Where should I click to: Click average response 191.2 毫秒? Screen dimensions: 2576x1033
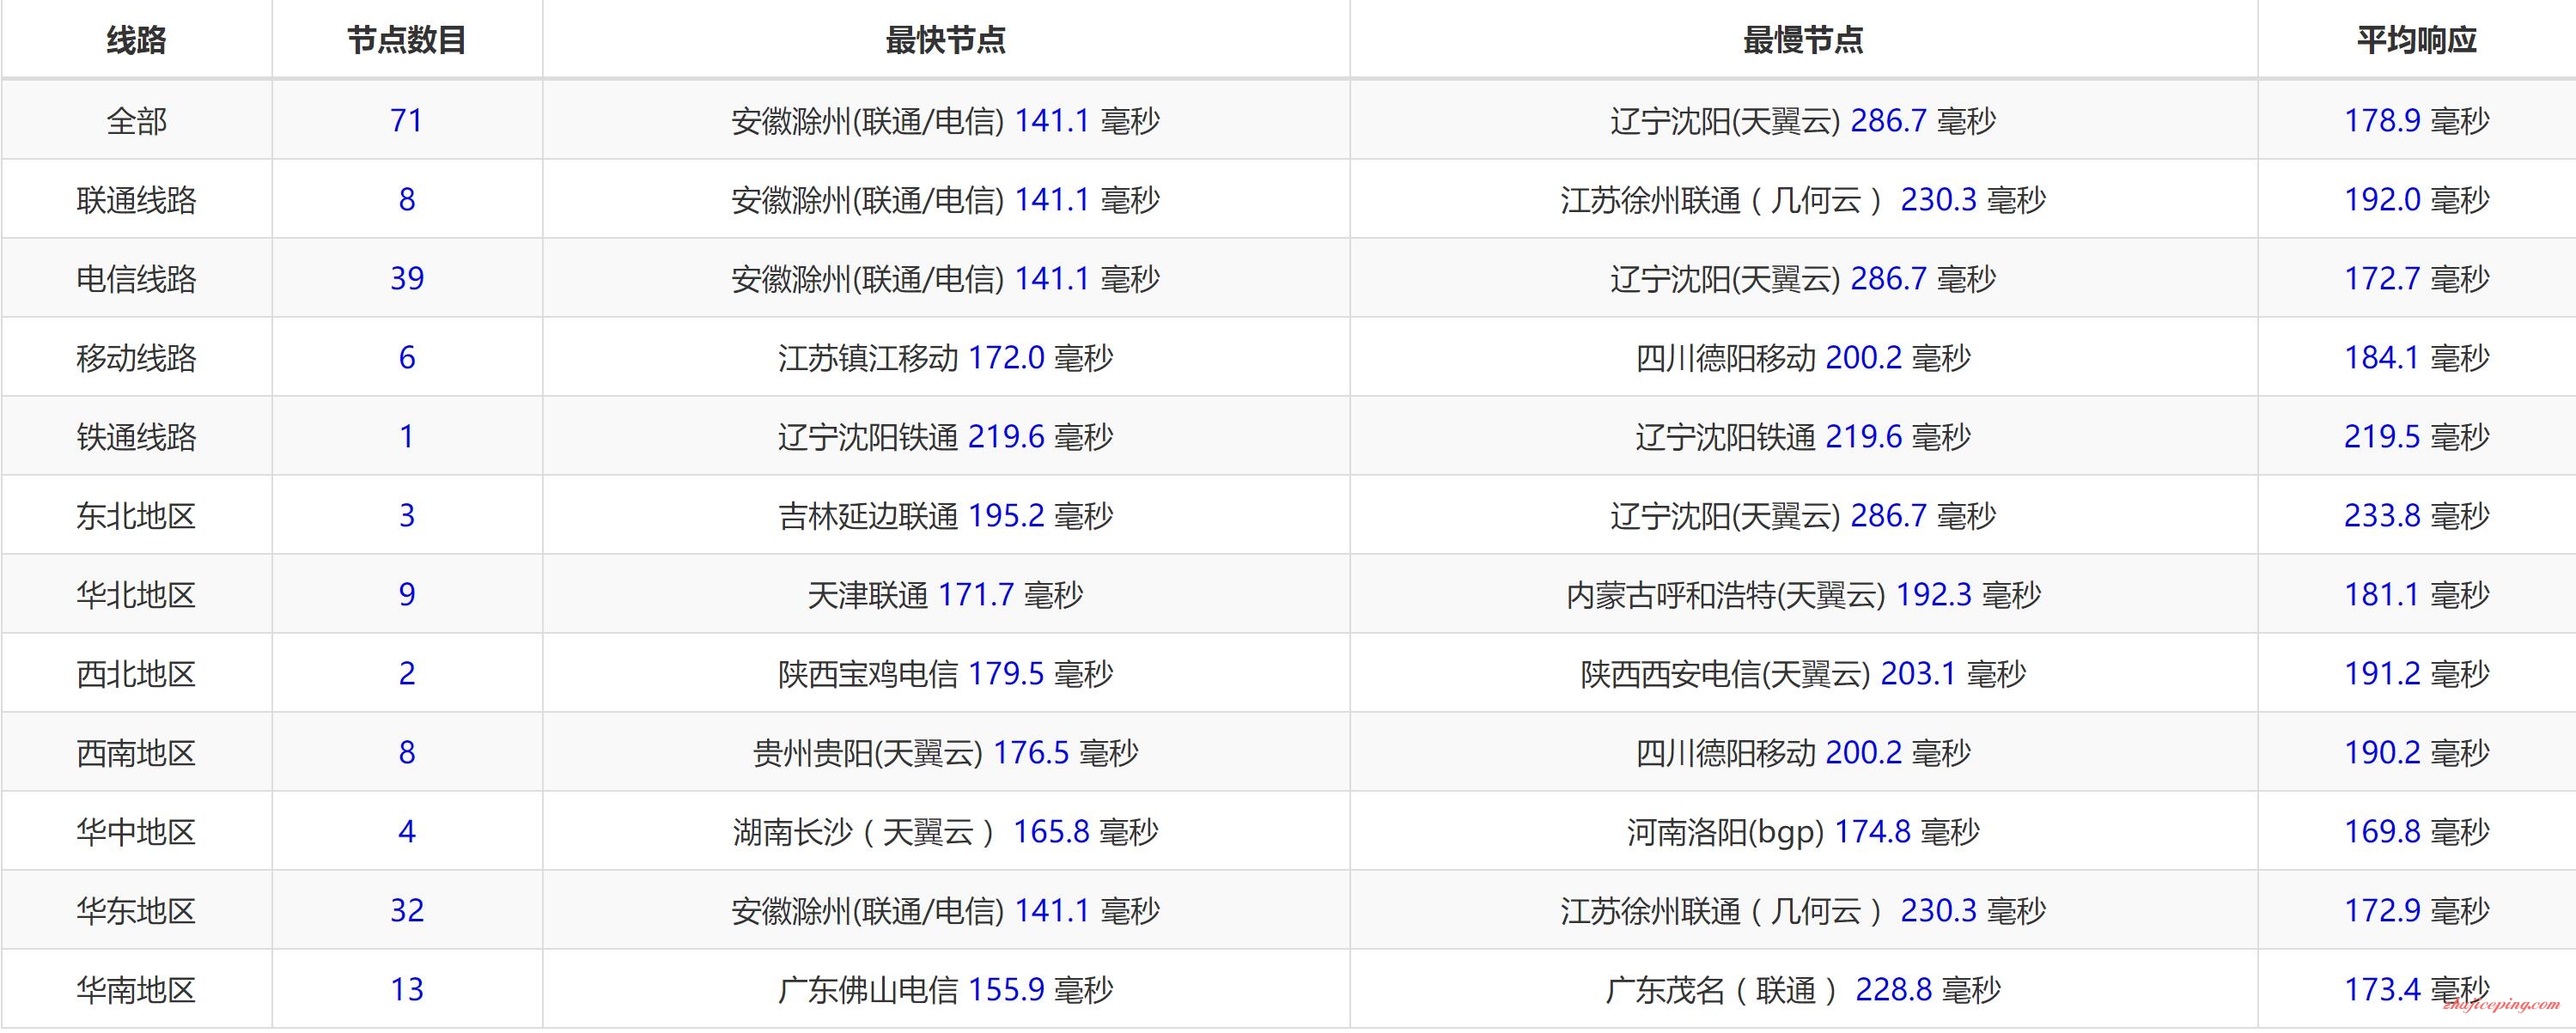pyautogui.click(x=2417, y=674)
